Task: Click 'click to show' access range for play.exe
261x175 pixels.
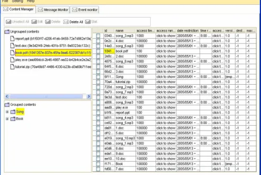Action: pyautogui.click(x=166, y=107)
